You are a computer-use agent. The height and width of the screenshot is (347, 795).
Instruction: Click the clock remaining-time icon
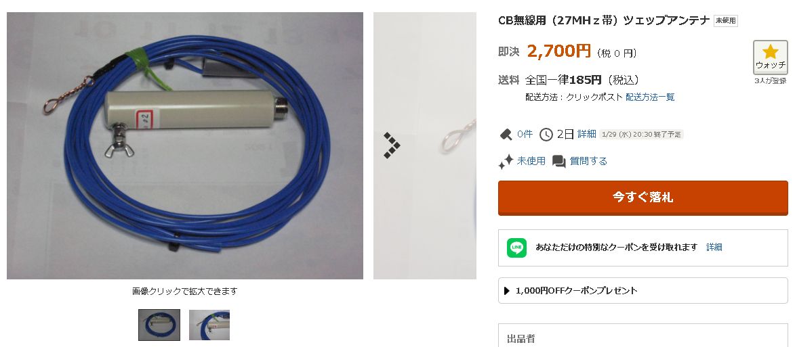tap(546, 135)
